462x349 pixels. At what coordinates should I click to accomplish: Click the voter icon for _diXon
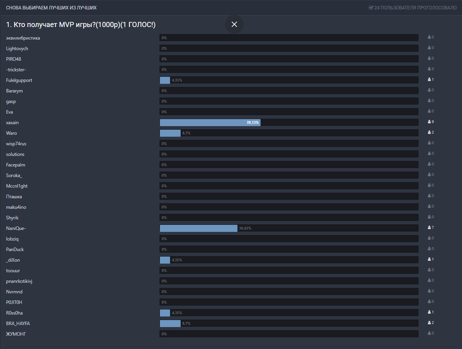click(429, 259)
